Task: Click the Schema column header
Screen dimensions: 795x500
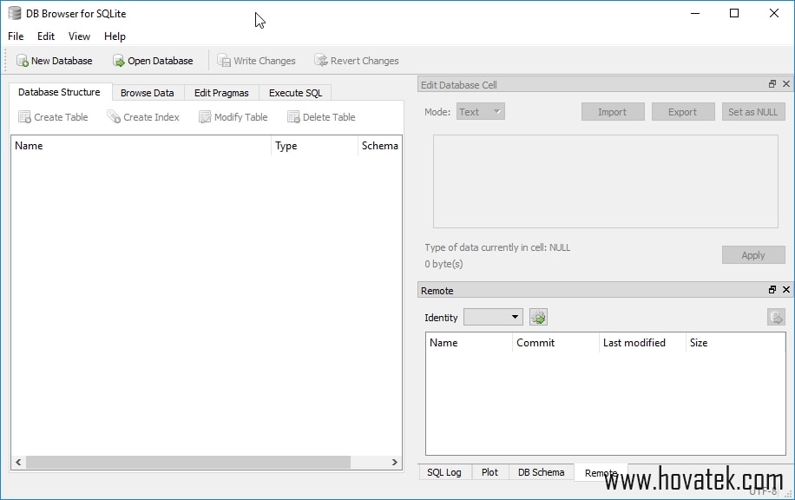Action: (380, 146)
